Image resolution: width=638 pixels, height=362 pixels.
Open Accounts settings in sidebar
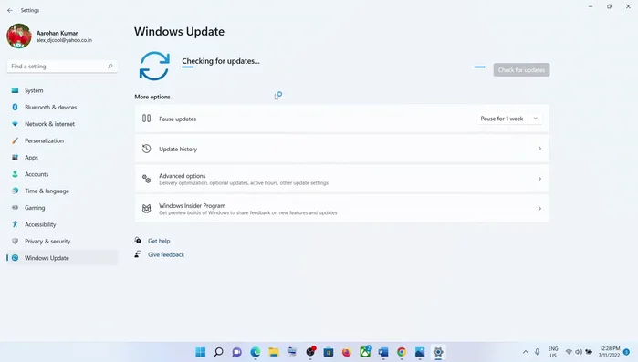[62, 174]
